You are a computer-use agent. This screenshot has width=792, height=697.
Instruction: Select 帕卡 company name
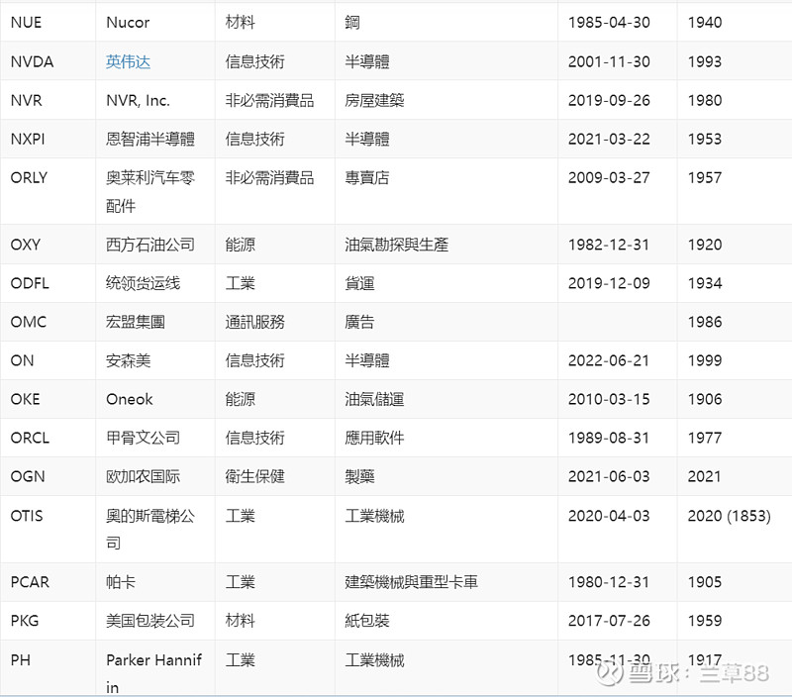click(120, 582)
